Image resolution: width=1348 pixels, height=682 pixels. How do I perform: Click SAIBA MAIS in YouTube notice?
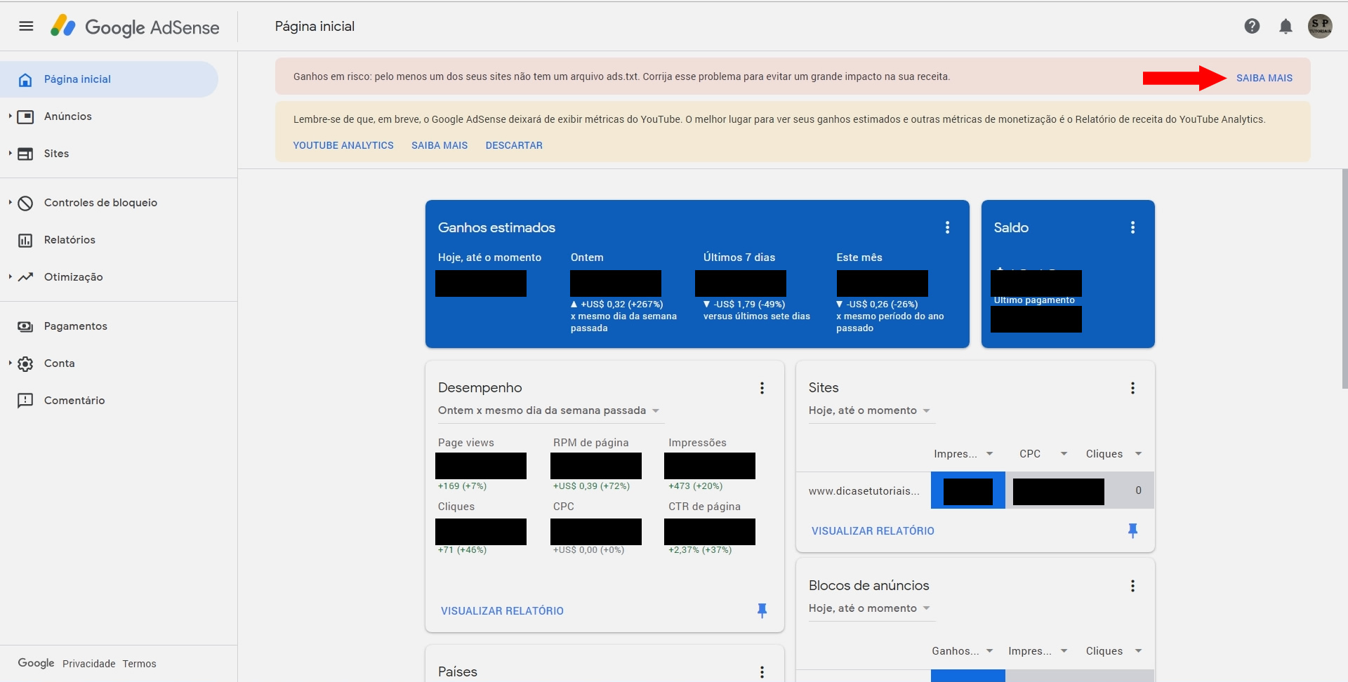coord(440,145)
